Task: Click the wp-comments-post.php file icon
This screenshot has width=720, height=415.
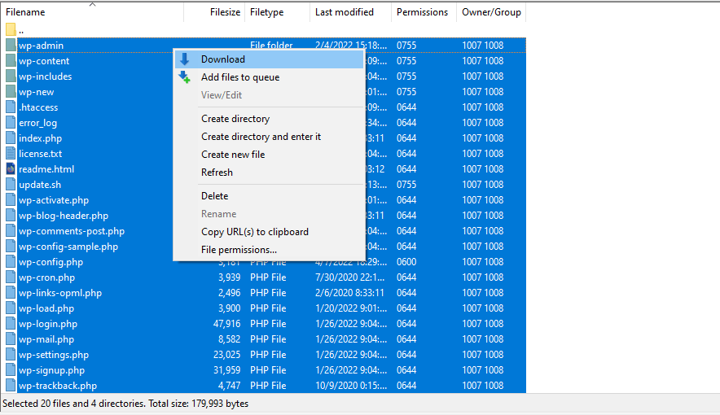Action: (11, 231)
